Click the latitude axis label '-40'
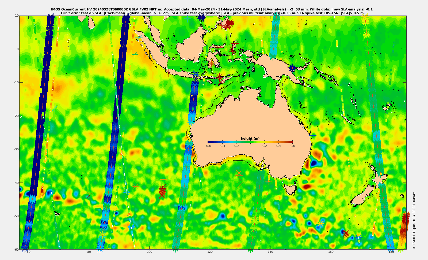Viewport: 428px width, 260px height. coord(16,183)
